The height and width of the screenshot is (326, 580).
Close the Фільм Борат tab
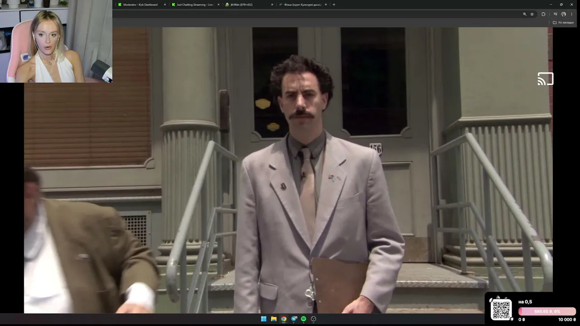click(326, 5)
